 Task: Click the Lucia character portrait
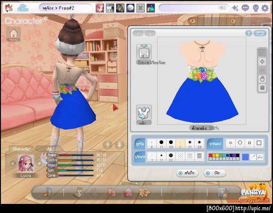pyautogui.click(x=26, y=163)
